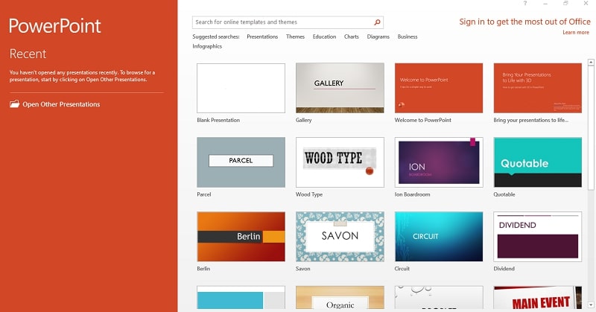Sign in to get the most out of Office
Image resolution: width=596 pixels, height=312 pixels.
pyautogui.click(x=524, y=22)
